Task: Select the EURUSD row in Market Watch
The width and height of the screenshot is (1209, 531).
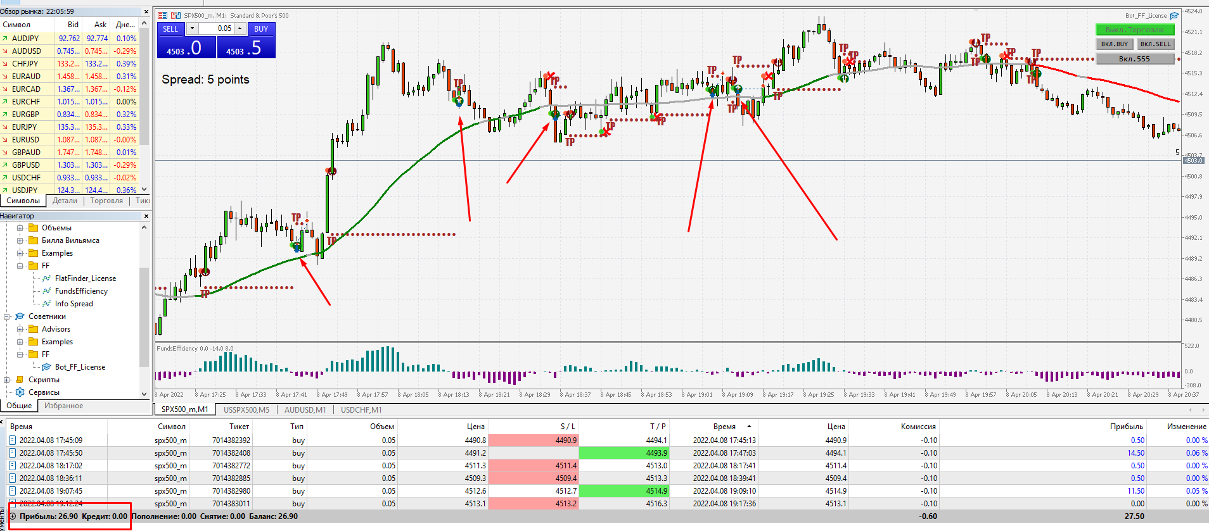Action: point(69,140)
